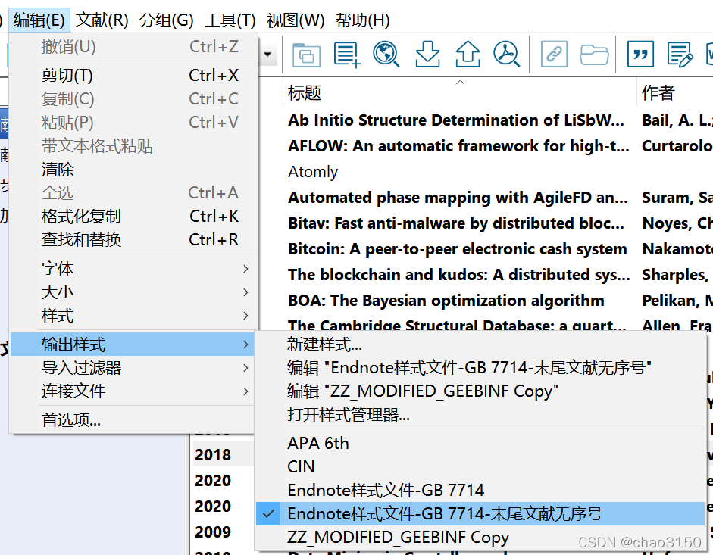Expand the 导入过滤器 submenu
Image resolution: width=713 pixels, height=555 pixels.
(x=133, y=368)
